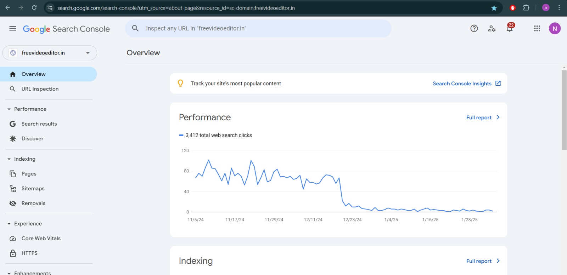Click the magnifier icon in URL inspect bar
The image size is (567, 275).
(x=135, y=28)
